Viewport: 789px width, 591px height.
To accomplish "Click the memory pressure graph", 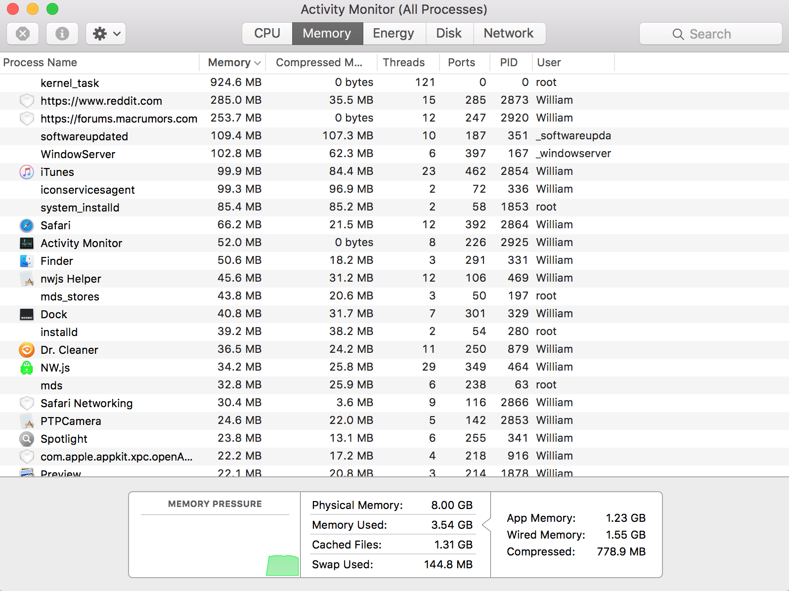I will (215, 546).
